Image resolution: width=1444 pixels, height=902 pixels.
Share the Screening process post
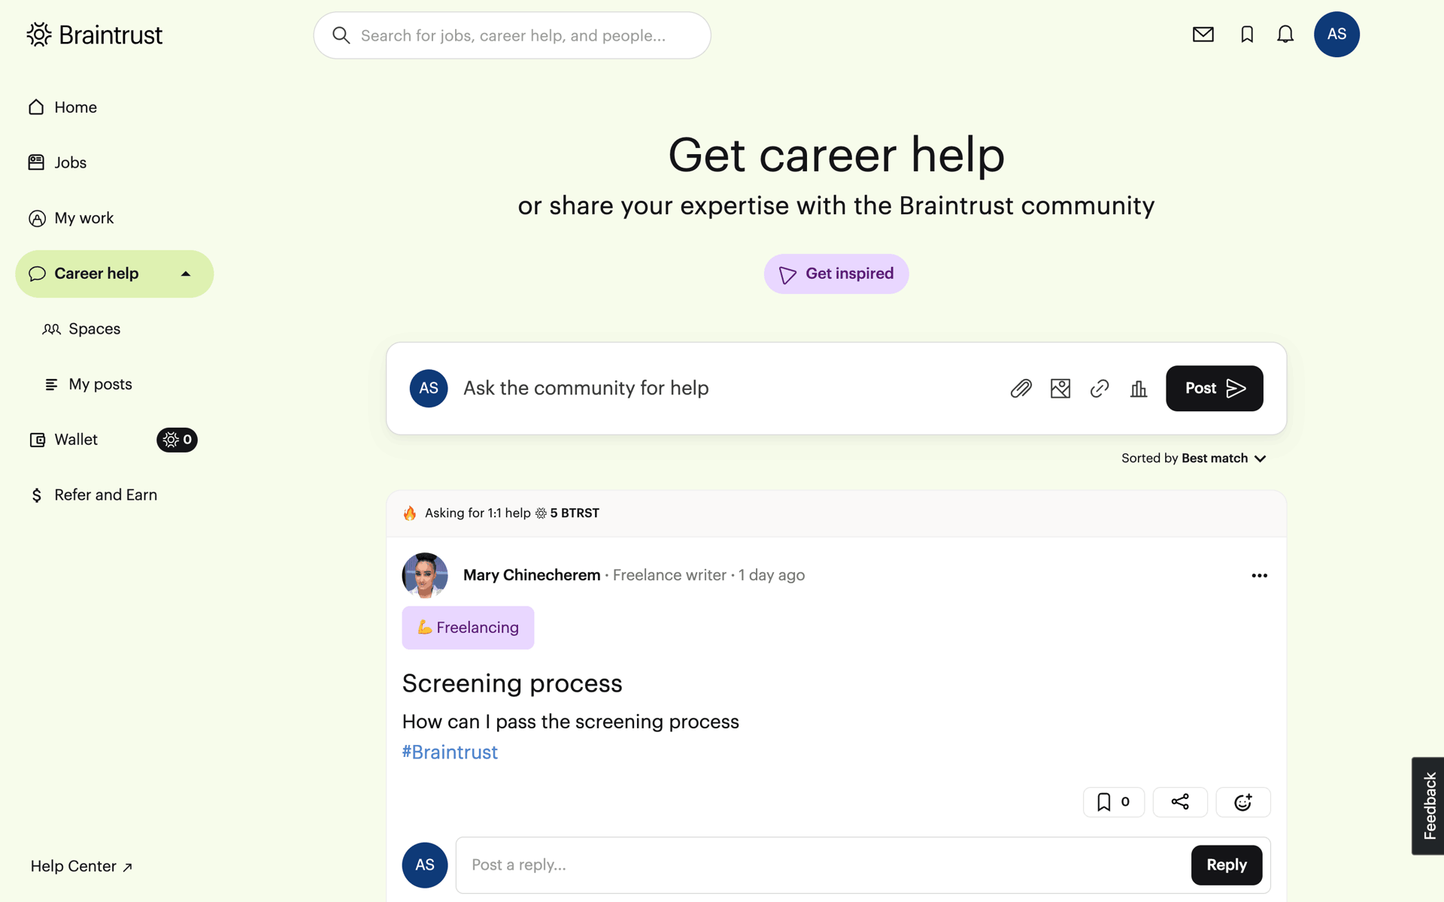click(1180, 802)
